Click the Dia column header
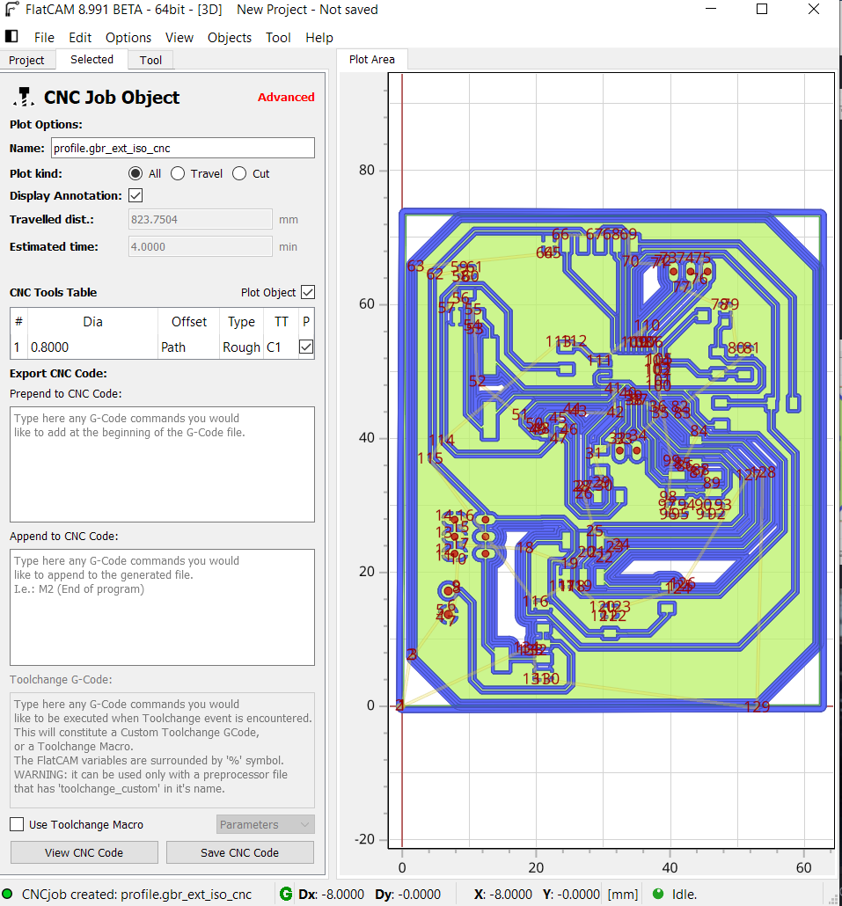The width and height of the screenshot is (842, 906). click(x=92, y=322)
